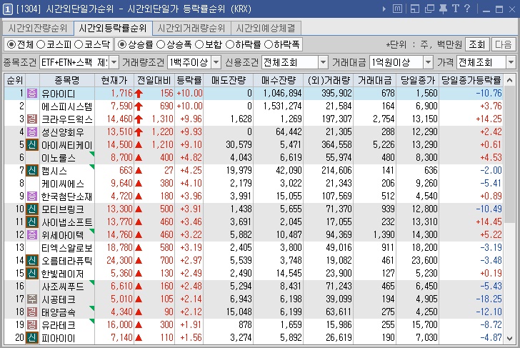Screen dimensions: 520x348
Task: Sort by the (외)거래량 column header
Action: (329, 80)
